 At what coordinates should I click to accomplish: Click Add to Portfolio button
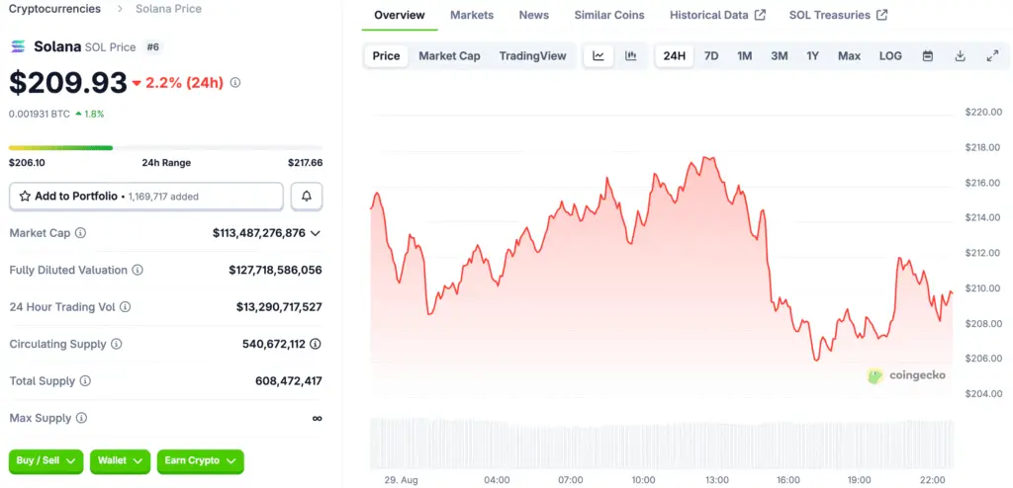click(146, 197)
